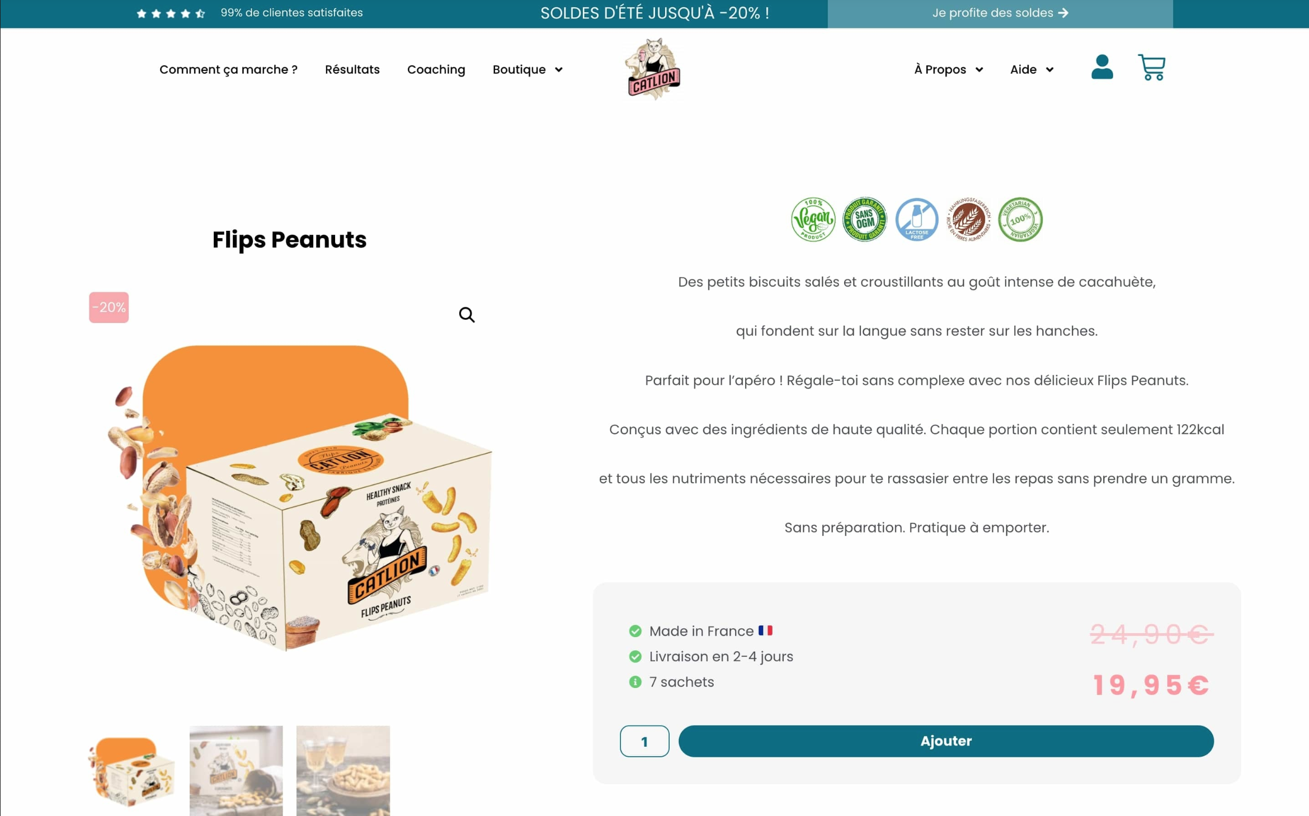This screenshot has width=1309, height=816.
Task: Open the shopping cart icon
Action: 1151,67
